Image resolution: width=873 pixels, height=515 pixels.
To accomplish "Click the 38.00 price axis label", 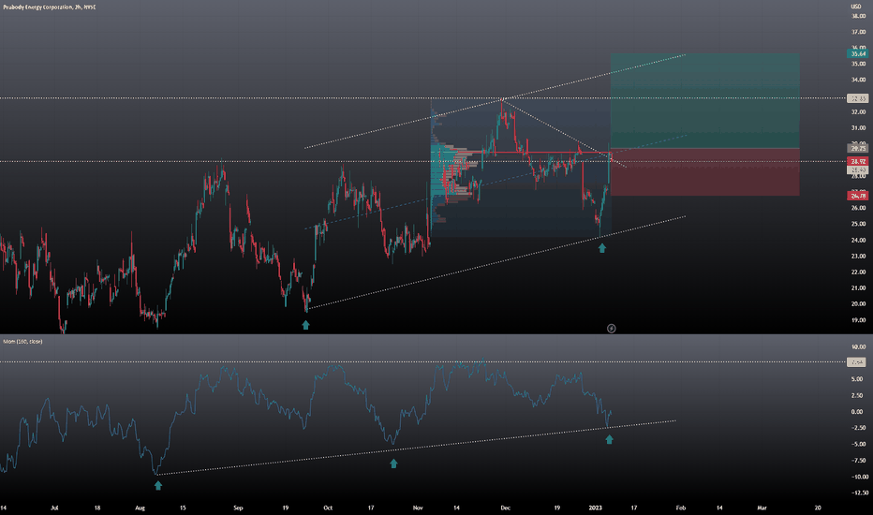I will 858,16.
